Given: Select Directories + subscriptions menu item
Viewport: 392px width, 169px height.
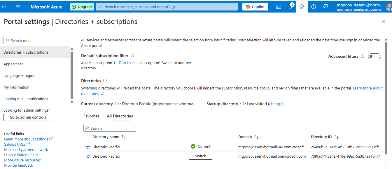Looking at the screenshot, I should click(x=35, y=52).
